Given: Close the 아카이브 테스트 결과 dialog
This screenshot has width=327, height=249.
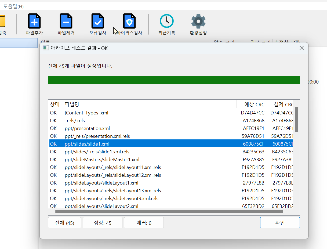Looking at the screenshot, I should coord(301,48).
